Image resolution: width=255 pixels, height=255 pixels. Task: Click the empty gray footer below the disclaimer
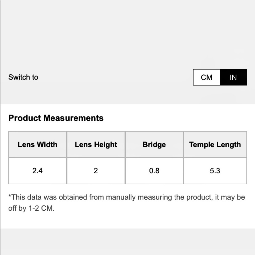[127, 242]
